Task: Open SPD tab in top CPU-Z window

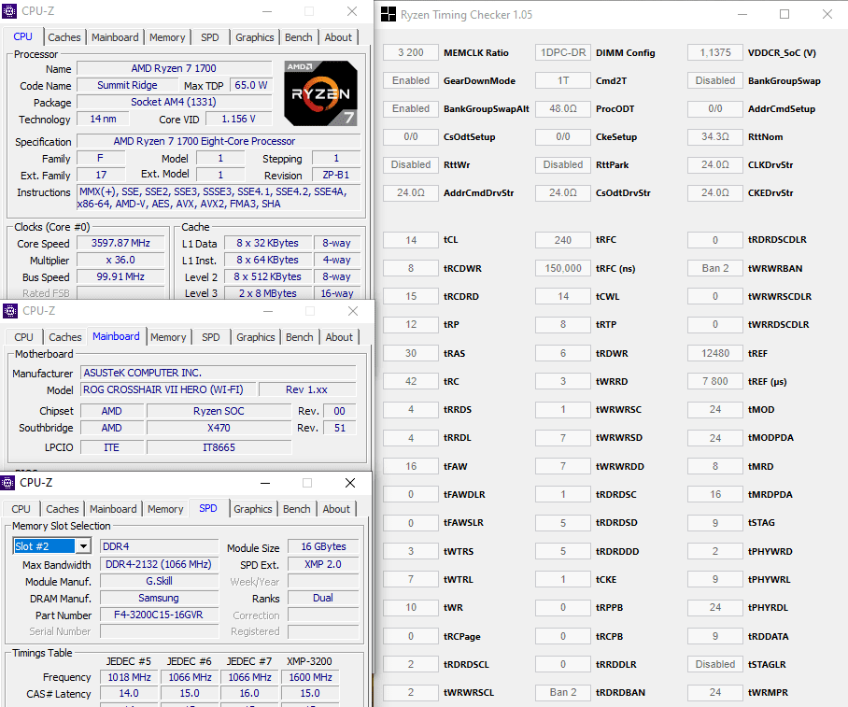Action: 210,37
